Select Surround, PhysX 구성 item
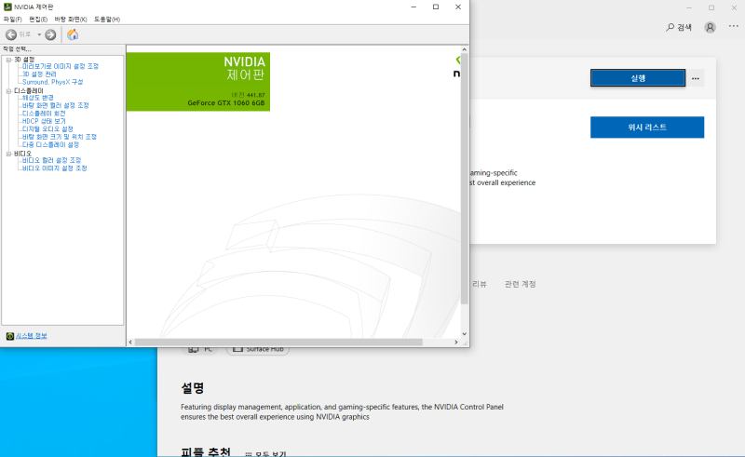The image size is (745, 457). pyautogui.click(x=53, y=82)
